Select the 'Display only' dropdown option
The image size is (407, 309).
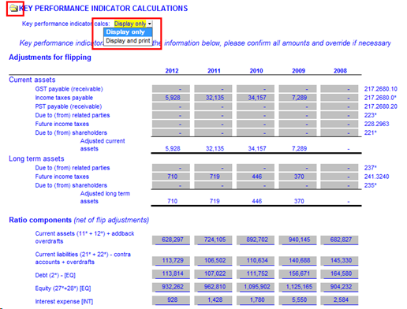pos(128,32)
